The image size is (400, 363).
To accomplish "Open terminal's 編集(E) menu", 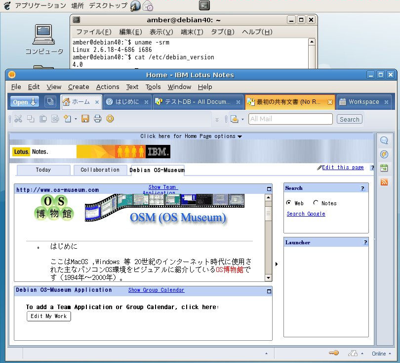I will 130,32.
